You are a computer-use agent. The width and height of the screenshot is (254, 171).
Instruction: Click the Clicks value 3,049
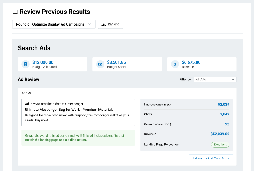tap(225, 114)
